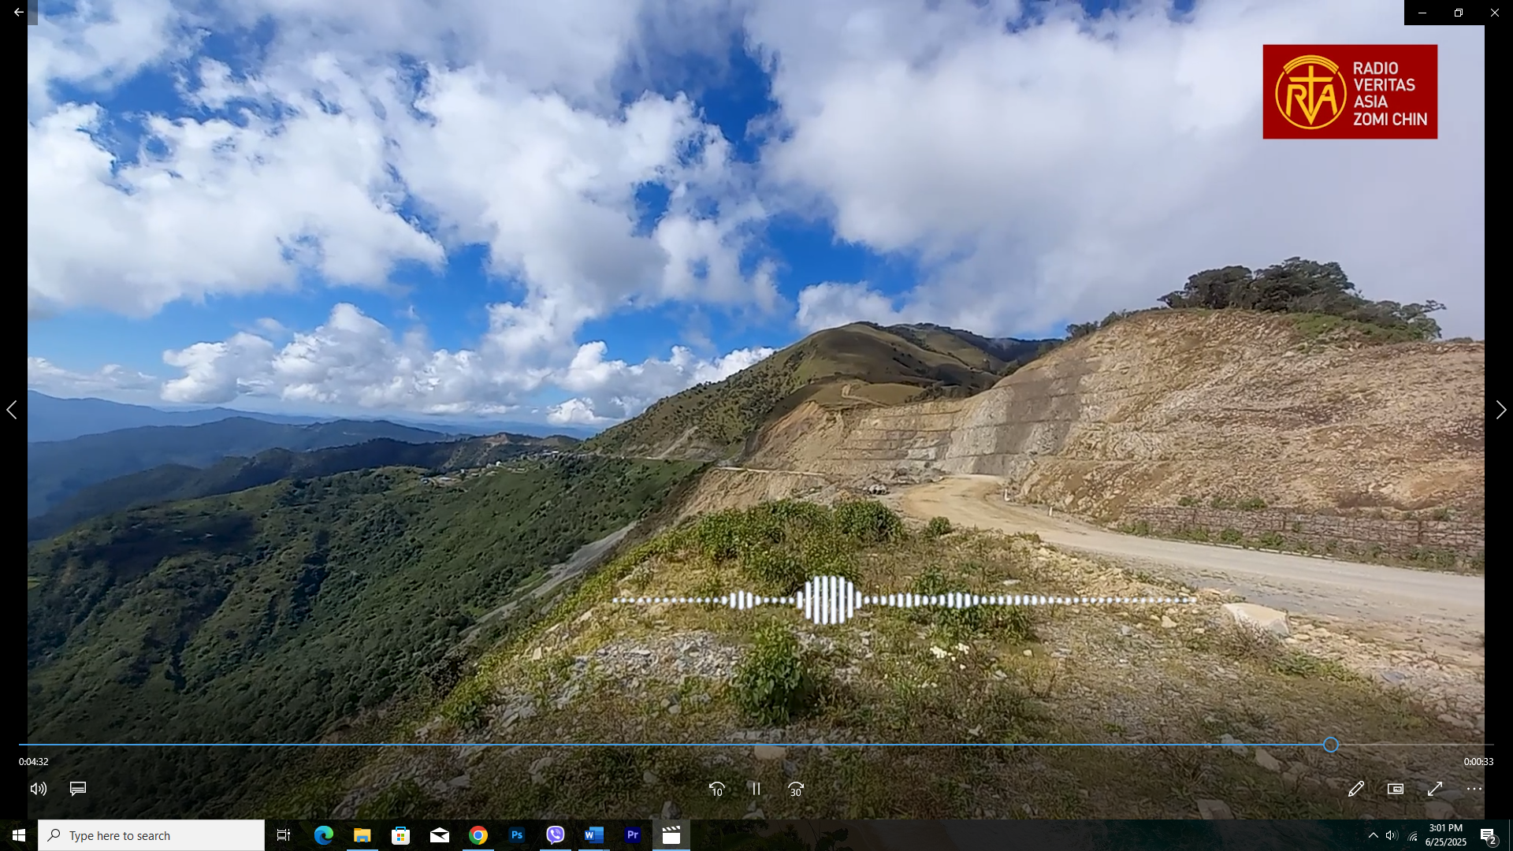
Task: Open Photoshop from the taskbar
Action: [x=517, y=835]
